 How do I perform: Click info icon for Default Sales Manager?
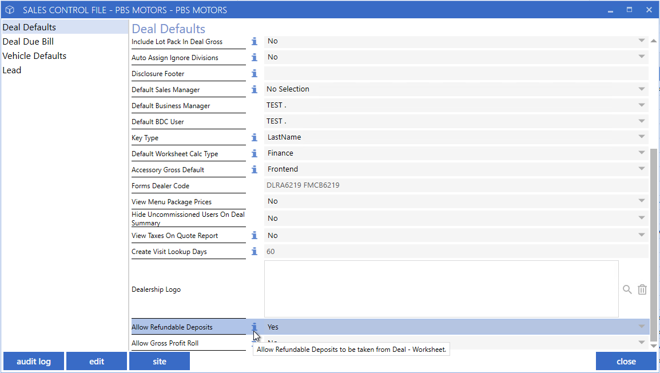pyautogui.click(x=255, y=89)
